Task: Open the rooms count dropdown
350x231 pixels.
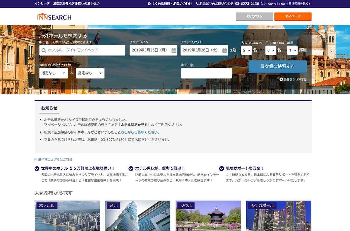Action: coord(292,50)
